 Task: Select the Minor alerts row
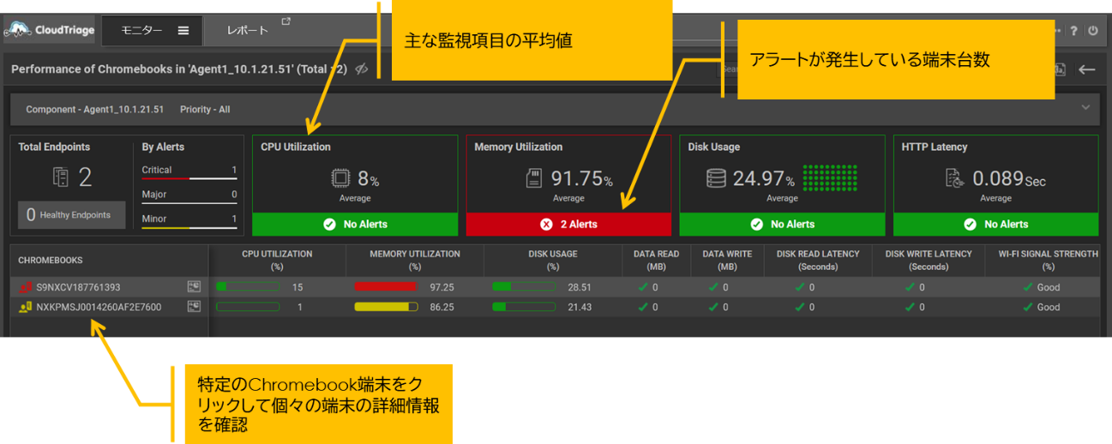click(189, 220)
